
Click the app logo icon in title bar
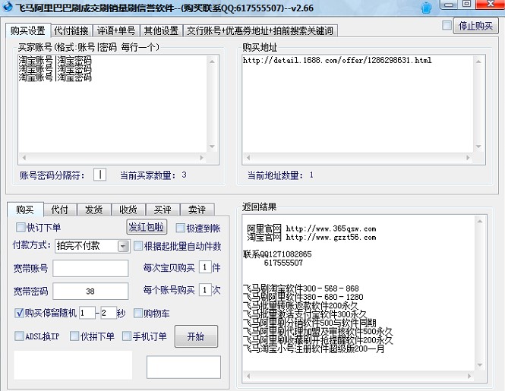coord(6,6)
